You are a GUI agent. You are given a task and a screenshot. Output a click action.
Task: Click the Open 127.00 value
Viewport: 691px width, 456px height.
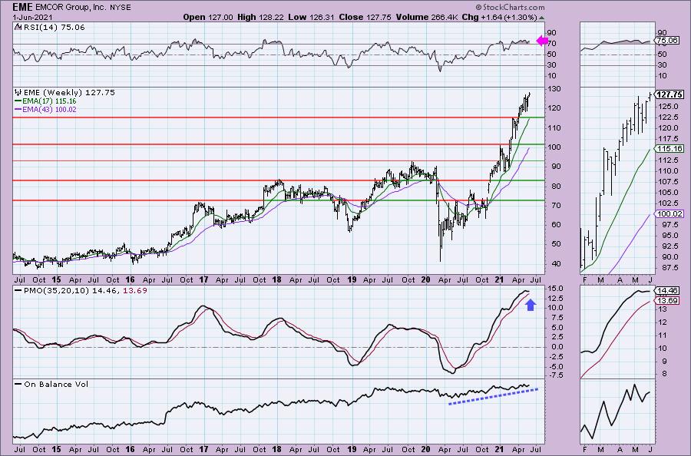(x=208, y=17)
